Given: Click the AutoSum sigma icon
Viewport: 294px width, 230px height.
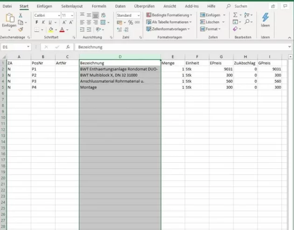Looking at the screenshot, I should [235, 15].
